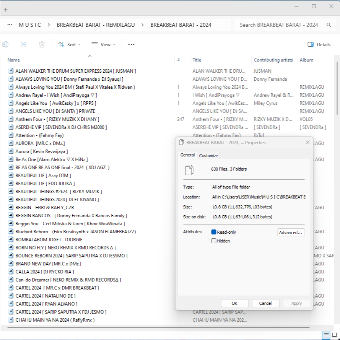Switch to large thumbnails view icon
Image resolution: width=340 pixels, height=340 pixels.
tap(334, 335)
